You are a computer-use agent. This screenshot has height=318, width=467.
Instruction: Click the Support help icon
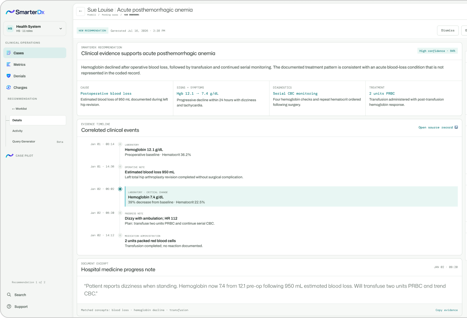pos(9,306)
